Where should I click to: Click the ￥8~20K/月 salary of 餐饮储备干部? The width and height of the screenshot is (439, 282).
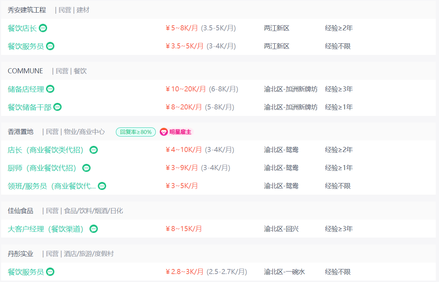(184, 107)
